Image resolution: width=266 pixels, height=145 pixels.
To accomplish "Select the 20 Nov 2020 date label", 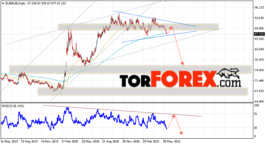I will pos(131,142).
